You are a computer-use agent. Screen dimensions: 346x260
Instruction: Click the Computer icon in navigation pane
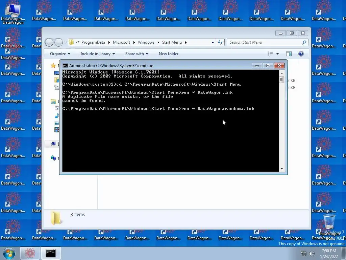(53, 144)
